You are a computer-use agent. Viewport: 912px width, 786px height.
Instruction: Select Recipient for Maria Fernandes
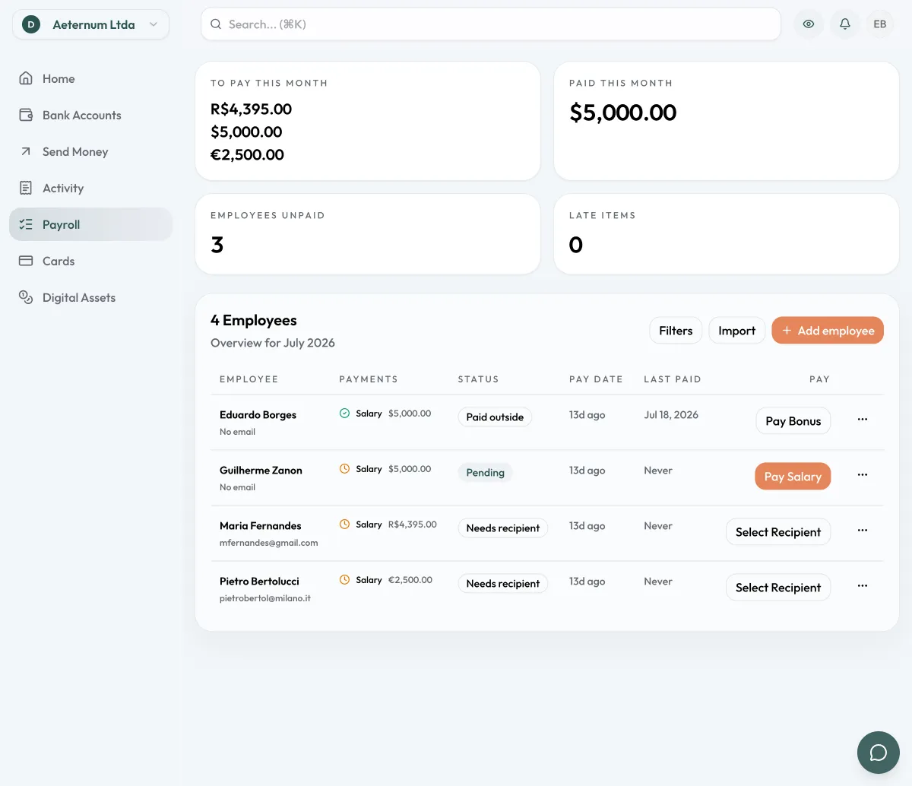coord(778,532)
